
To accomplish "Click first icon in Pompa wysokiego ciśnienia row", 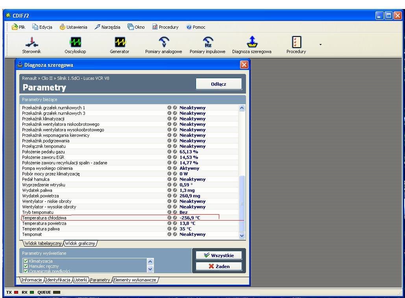I will 169,168.
